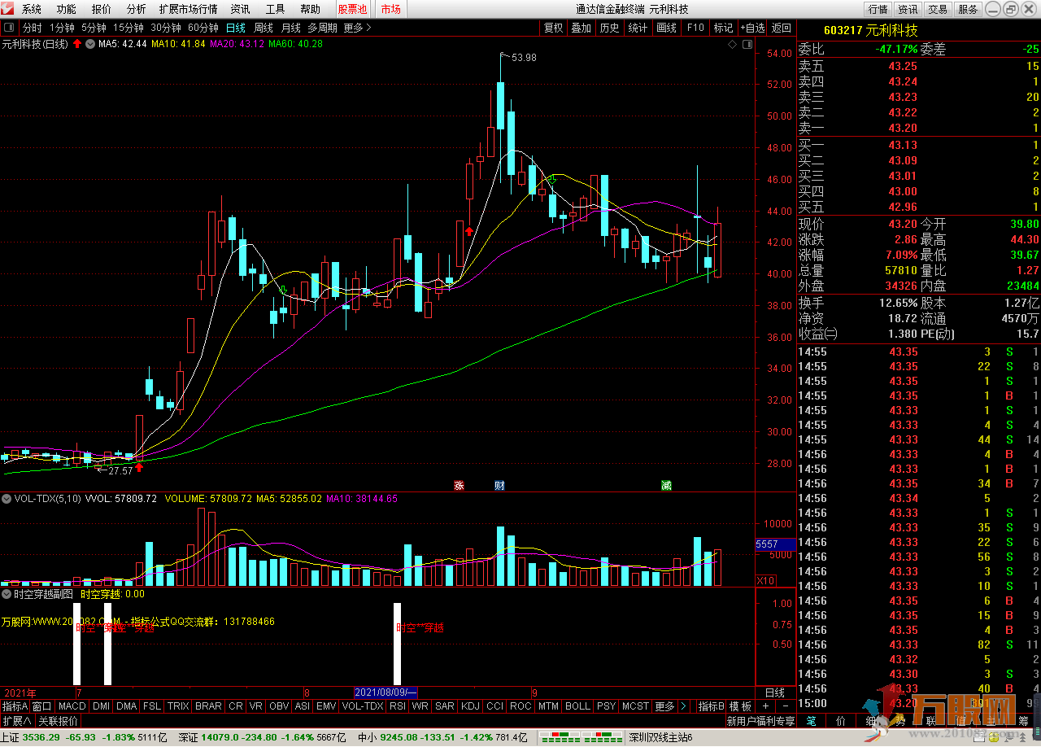Screen dimensions: 1041x747
Task: Click the 模板 tab
Action: tap(740, 706)
